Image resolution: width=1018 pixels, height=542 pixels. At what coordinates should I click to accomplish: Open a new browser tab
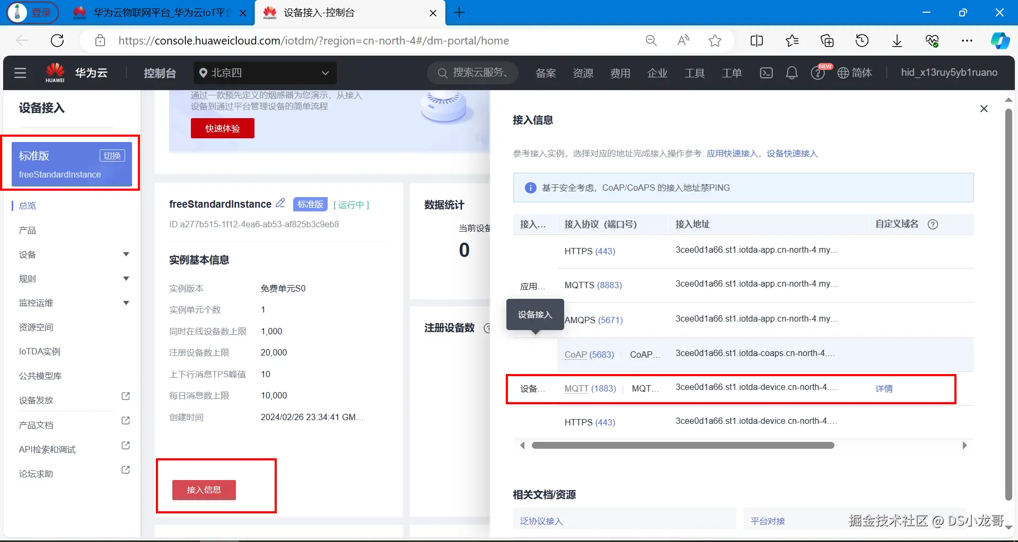point(459,13)
